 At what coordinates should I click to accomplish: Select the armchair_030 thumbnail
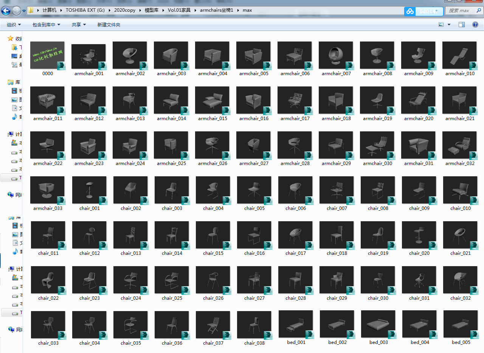(377, 145)
